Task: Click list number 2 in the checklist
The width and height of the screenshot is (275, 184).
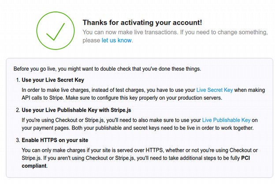Action: point(18,110)
